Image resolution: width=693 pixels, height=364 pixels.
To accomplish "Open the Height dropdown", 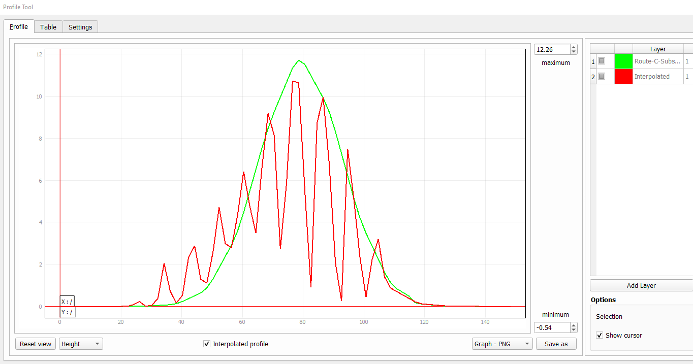I will pos(80,344).
